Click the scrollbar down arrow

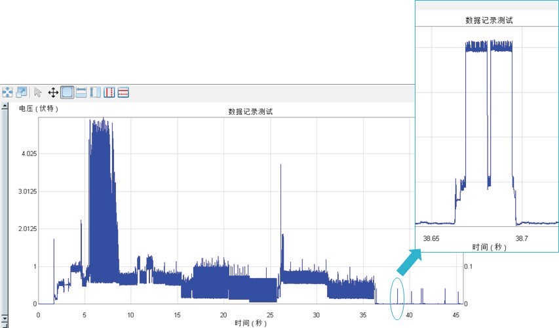click(4, 317)
